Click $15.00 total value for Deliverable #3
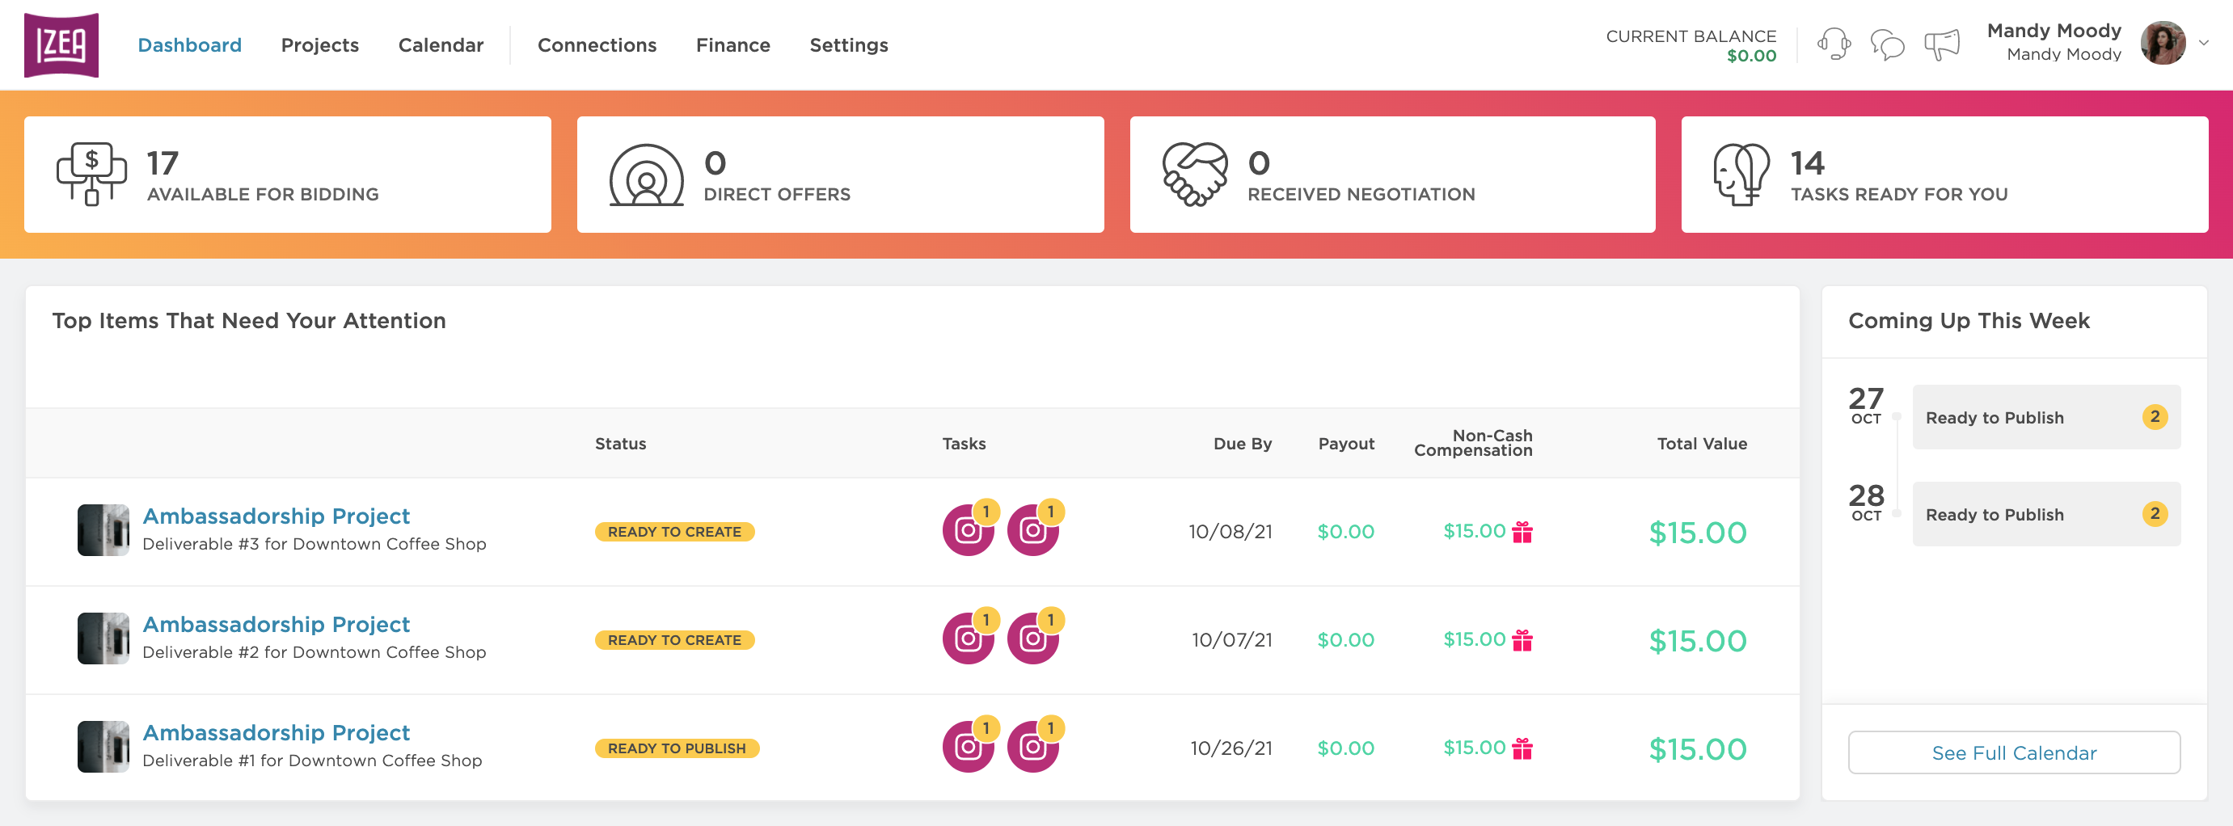This screenshot has width=2233, height=826. [x=1697, y=532]
